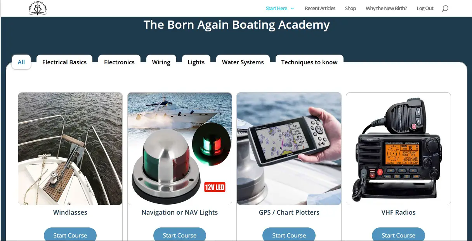The height and width of the screenshot is (241, 472).
Task: Click the NAV Lights course image
Action: pyautogui.click(x=180, y=148)
